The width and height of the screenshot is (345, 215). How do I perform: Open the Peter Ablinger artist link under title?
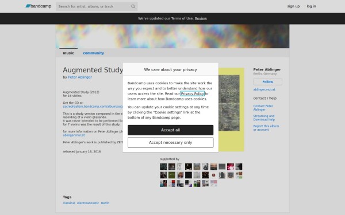[80, 77]
